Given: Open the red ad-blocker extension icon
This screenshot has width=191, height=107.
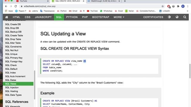Looking at the screenshot, I should 169,6.
